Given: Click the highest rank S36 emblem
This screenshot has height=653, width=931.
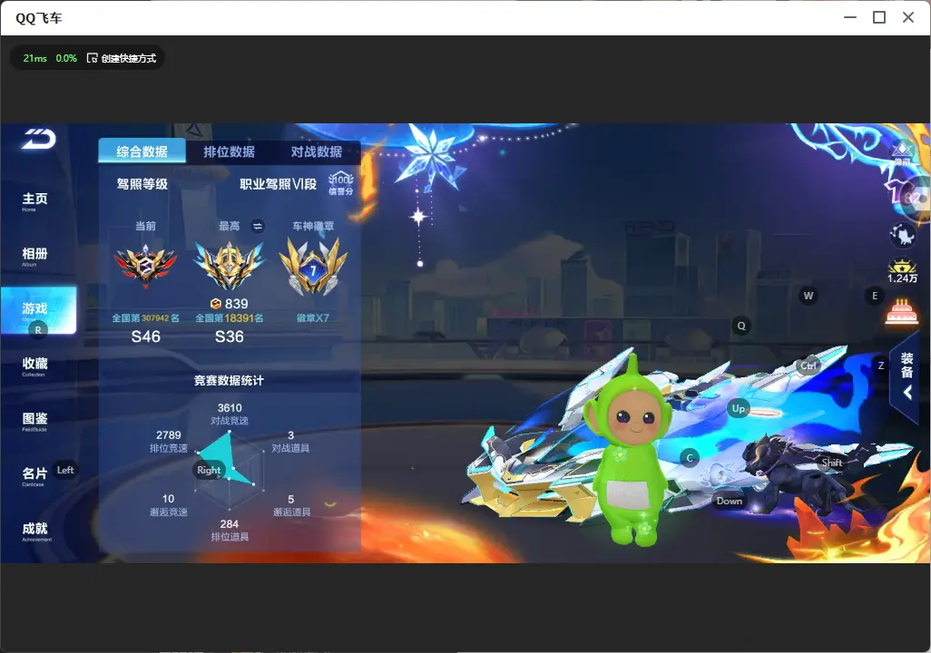Looking at the screenshot, I should (230, 266).
